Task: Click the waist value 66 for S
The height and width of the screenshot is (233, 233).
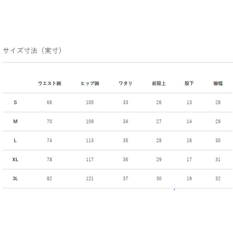Action: (x=49, y=103)
